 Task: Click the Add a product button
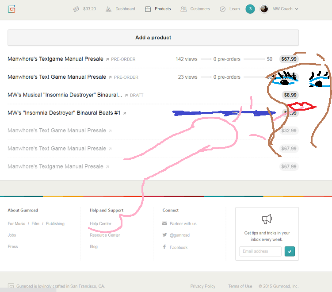(153, 38)
